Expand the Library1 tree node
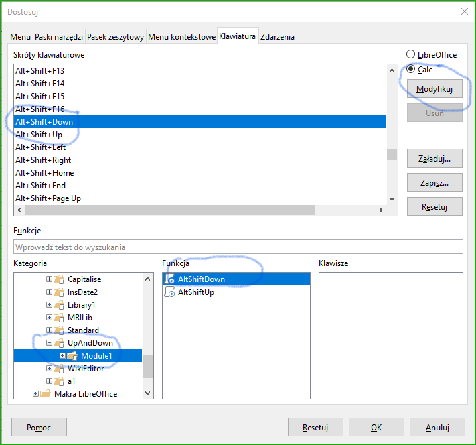This screenshot has height=445, width=476. click(49, 305)
